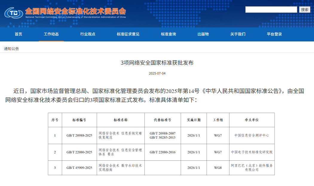This screenshot has width=314, height=186.
Task: Click inside the search input box
Action: (x=270, y=9)
